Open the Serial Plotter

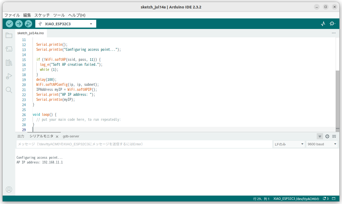[x=323, y=24]
